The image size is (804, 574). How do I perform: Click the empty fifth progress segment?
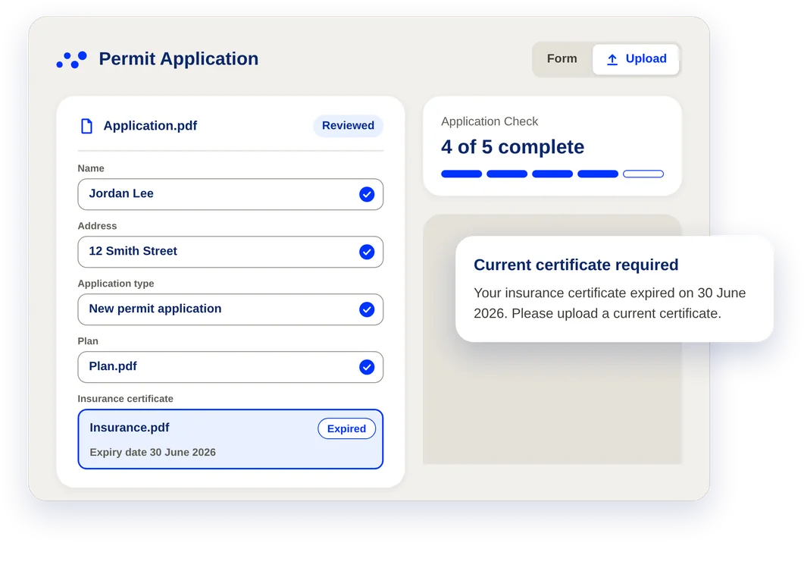643,174
